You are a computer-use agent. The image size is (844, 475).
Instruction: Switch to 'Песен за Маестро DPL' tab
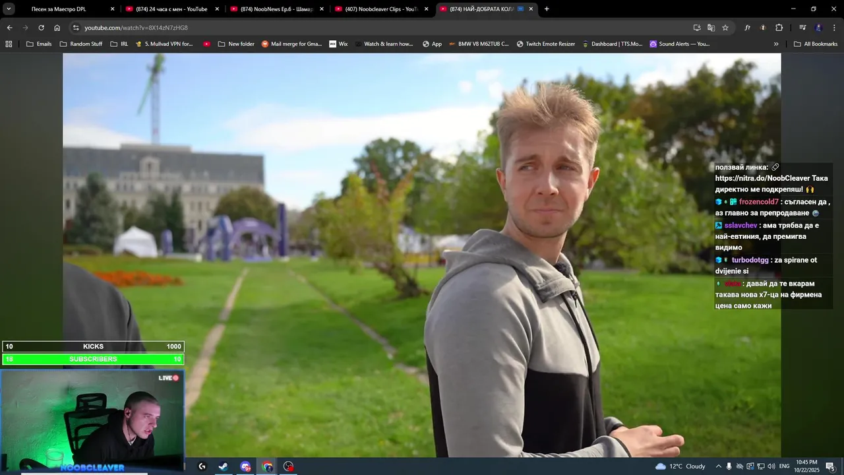coord(68,9)
